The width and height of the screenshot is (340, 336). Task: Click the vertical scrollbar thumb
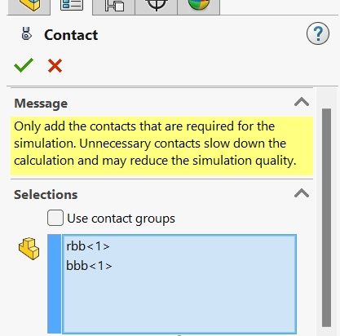[x=326, y=218]
